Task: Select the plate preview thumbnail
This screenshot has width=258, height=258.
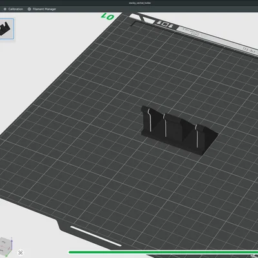Action: click(x=6, y=29)
